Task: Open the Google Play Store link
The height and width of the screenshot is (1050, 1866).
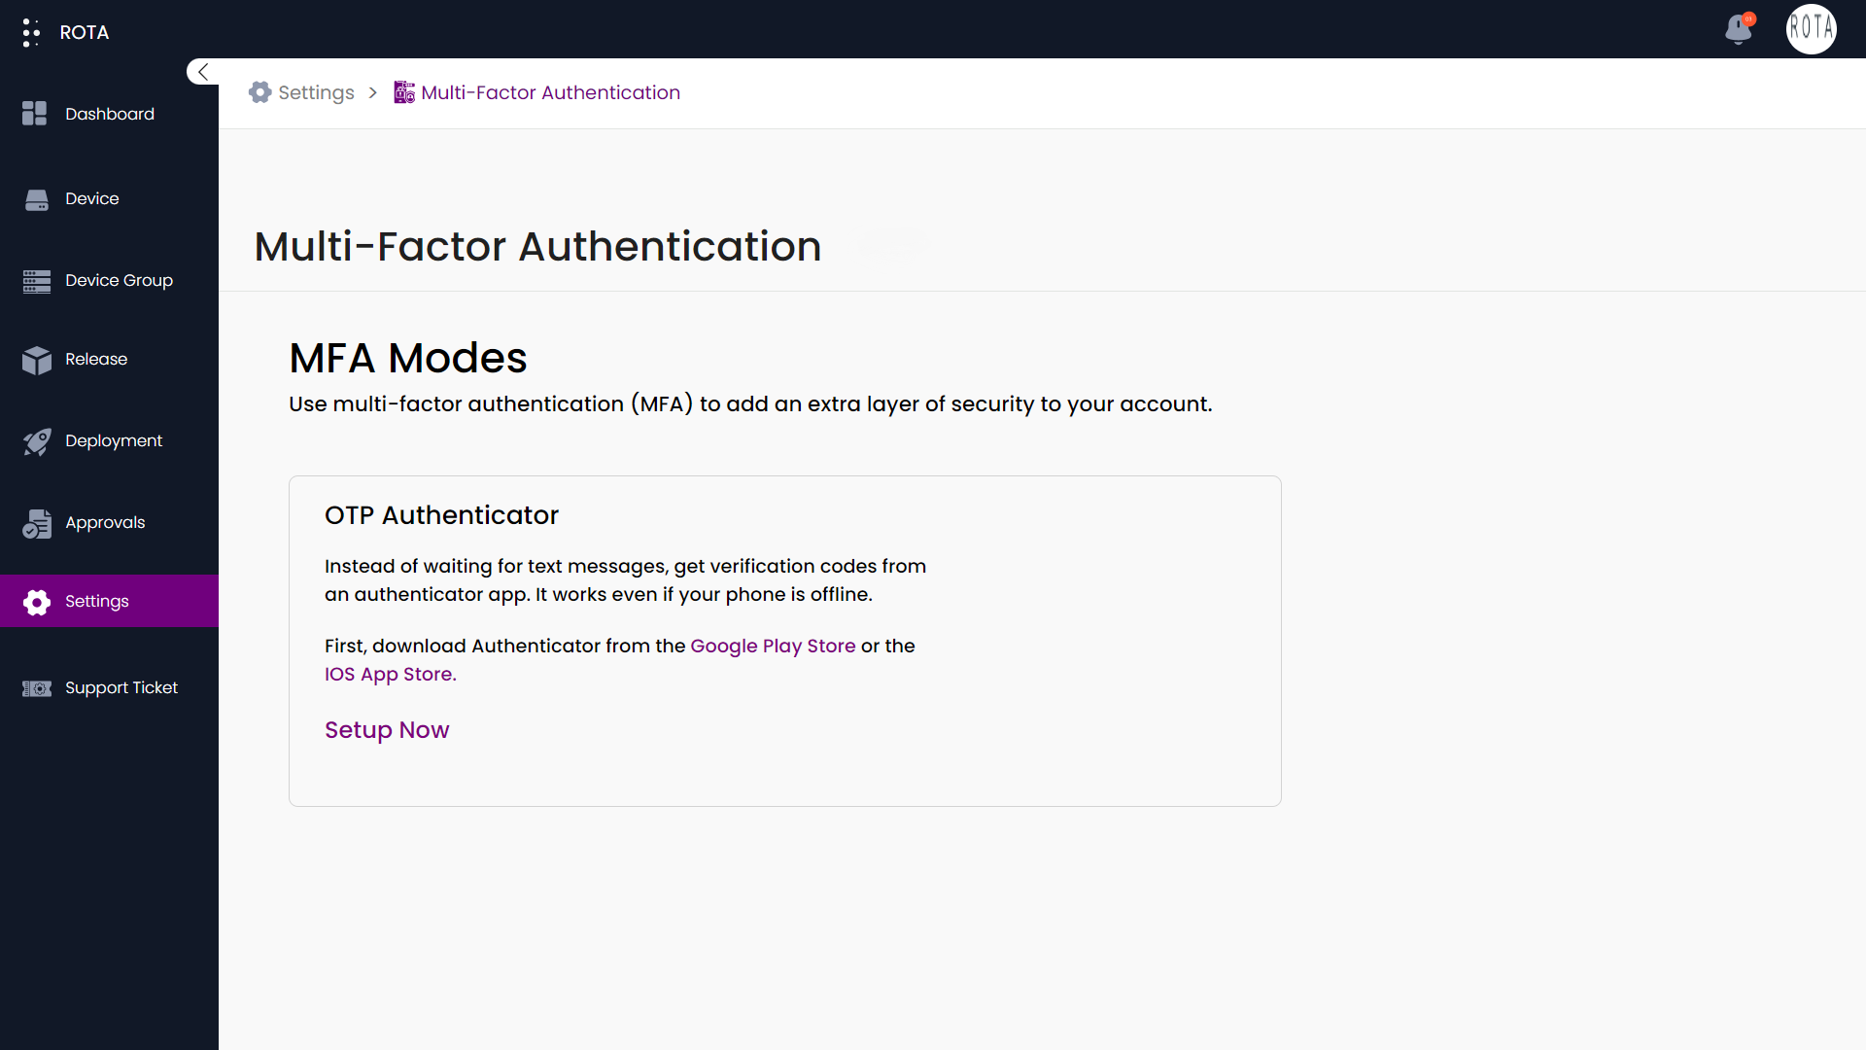Action: (773, 646)
